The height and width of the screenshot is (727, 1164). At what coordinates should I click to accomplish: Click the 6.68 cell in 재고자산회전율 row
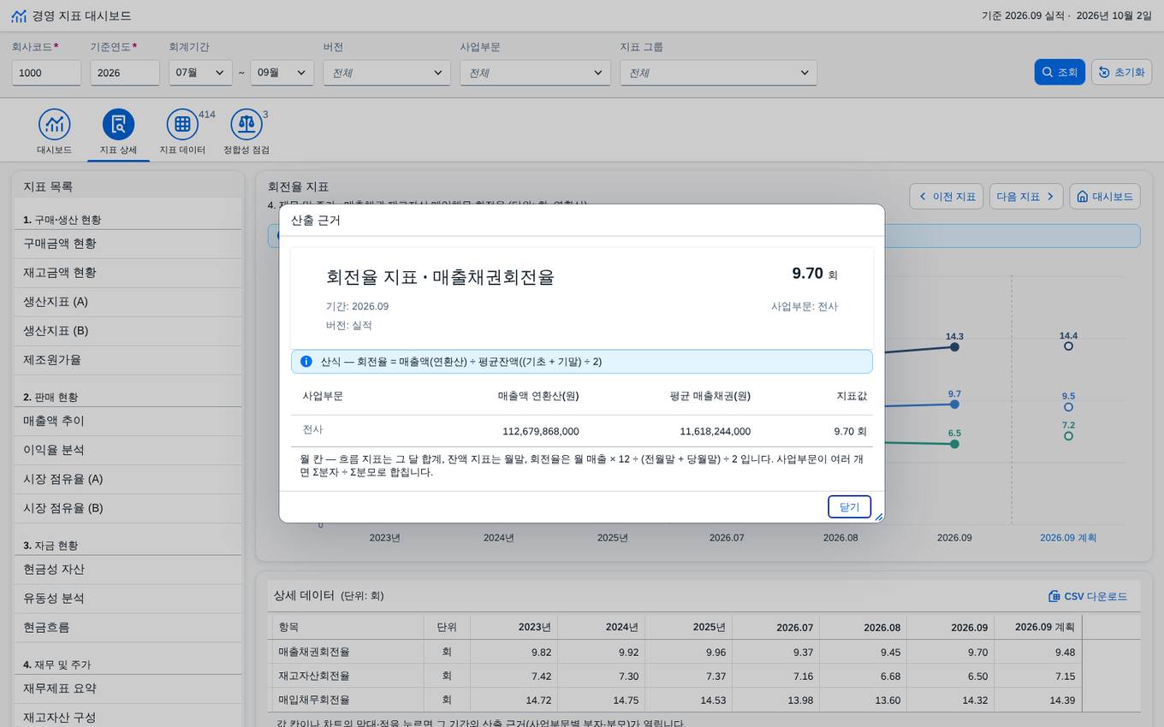(864, 676)
